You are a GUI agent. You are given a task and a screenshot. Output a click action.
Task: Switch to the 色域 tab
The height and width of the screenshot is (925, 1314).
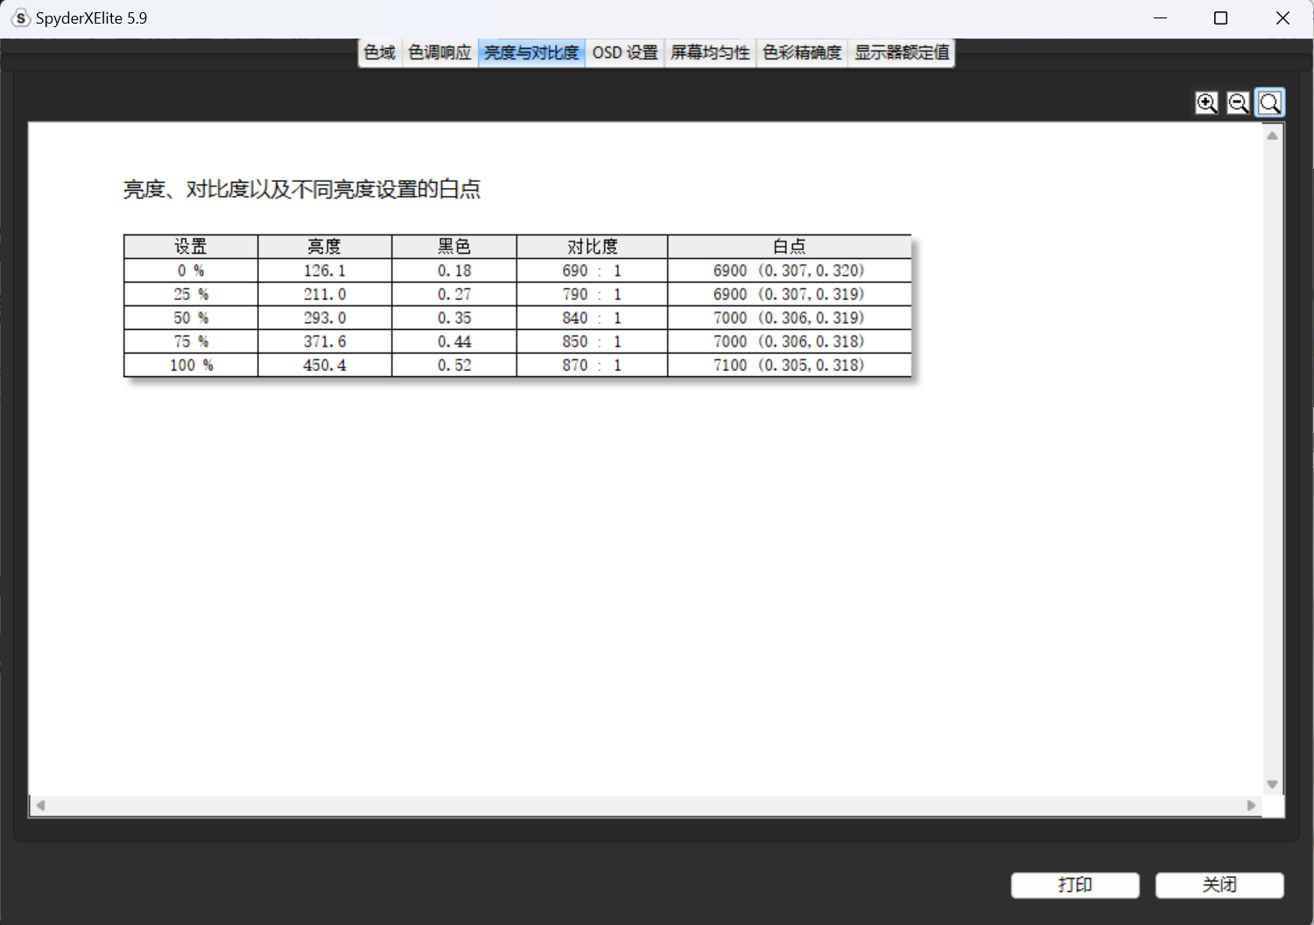click(x=380, y=53)
